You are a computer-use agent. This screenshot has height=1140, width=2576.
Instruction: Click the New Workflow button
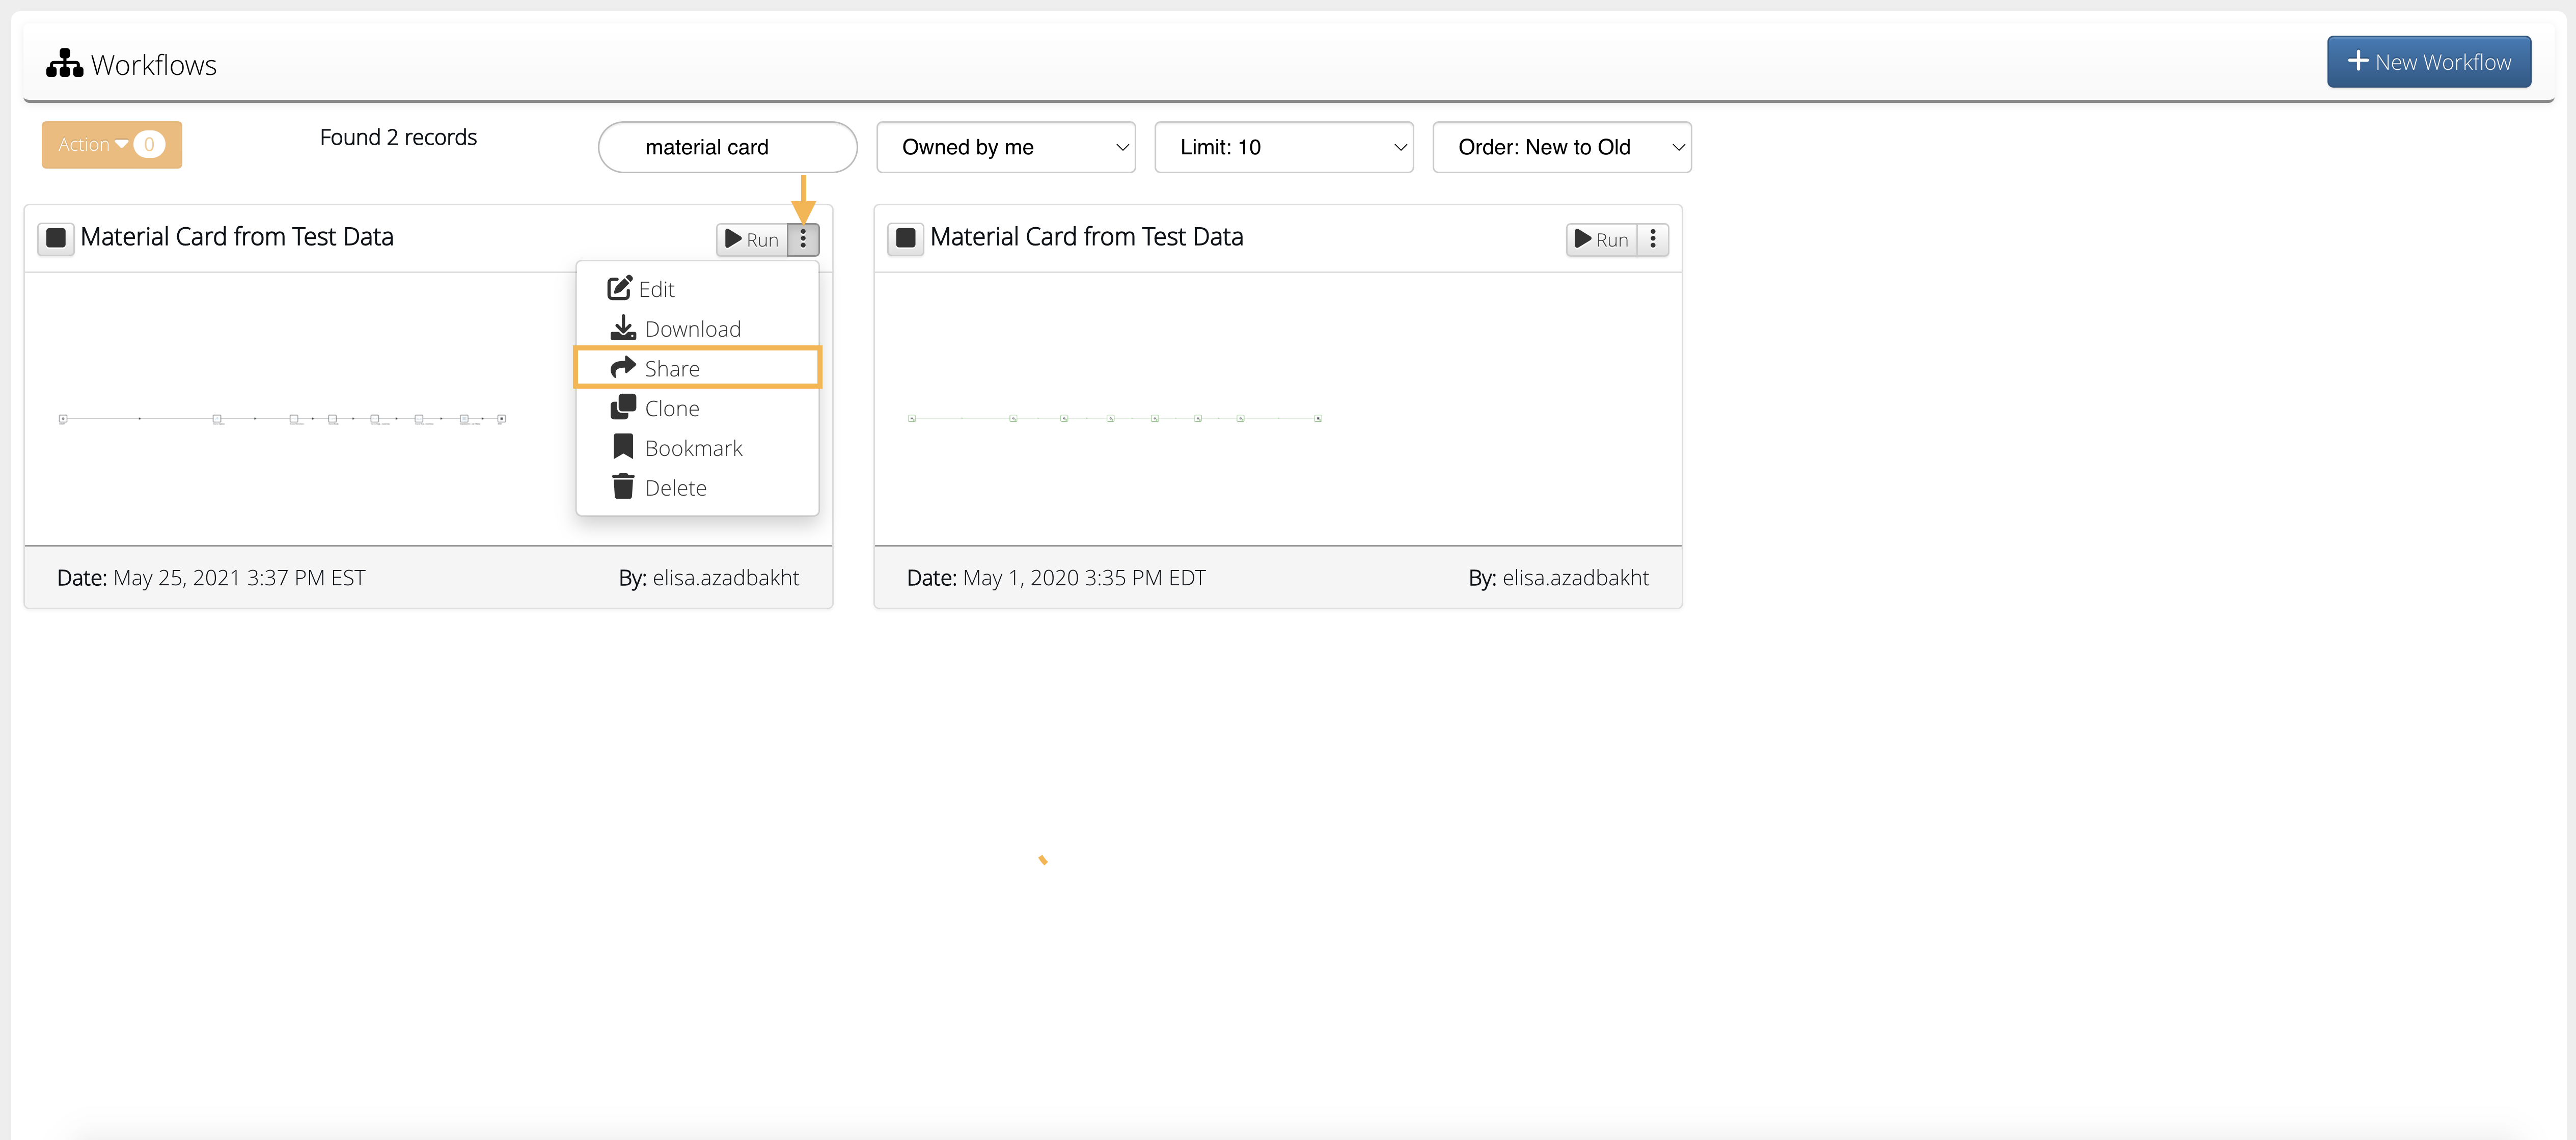[2428, 62]
